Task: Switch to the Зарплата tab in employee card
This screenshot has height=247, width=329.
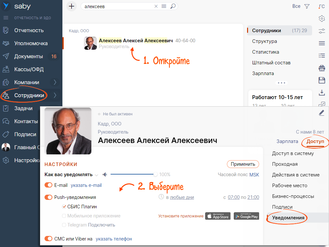Action: pyautogui.click(x=287, y=141)
